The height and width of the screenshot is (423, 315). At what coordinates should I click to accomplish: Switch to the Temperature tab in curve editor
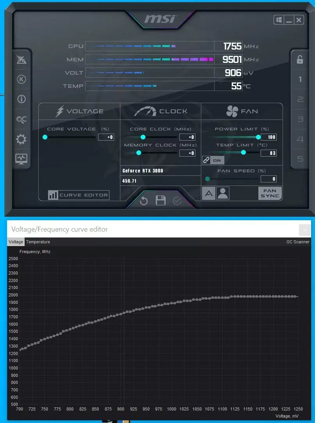click(x=38, y=242)
